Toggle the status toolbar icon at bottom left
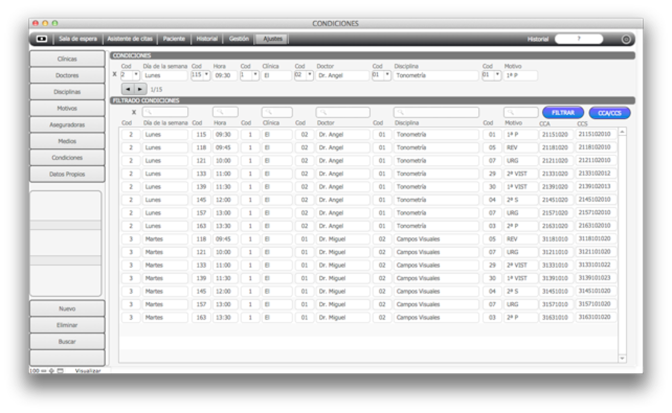The height and width of the screenshot is (413, 672). pyautogui.click(x=60, y=371)
